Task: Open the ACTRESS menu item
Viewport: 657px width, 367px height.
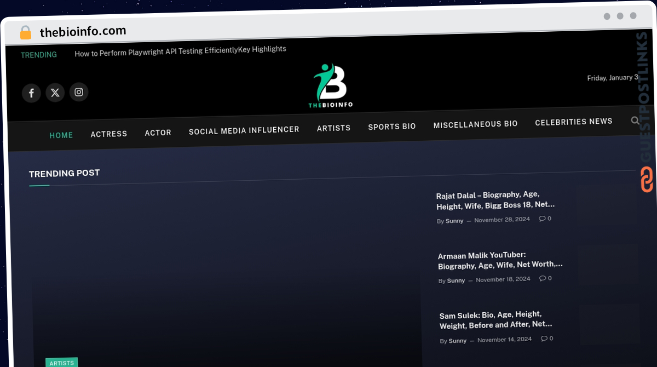Action: pyautogui.click(x=109, y=134)
